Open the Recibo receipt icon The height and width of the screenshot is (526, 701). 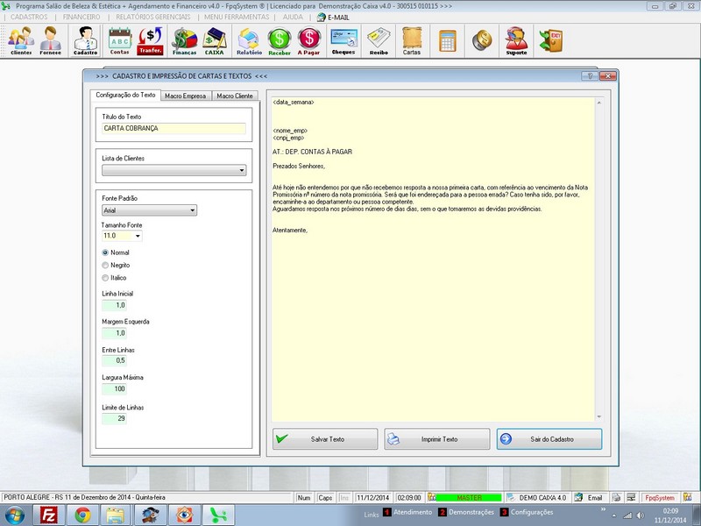point(379,40)
